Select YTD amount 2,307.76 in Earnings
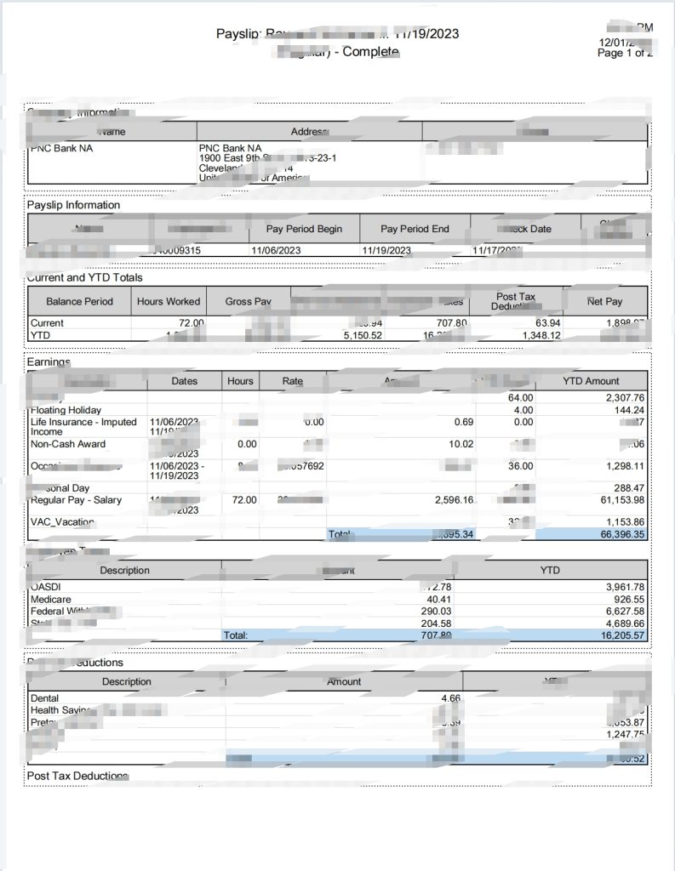This screenshot has height=871, width=675. click(625, 398)
